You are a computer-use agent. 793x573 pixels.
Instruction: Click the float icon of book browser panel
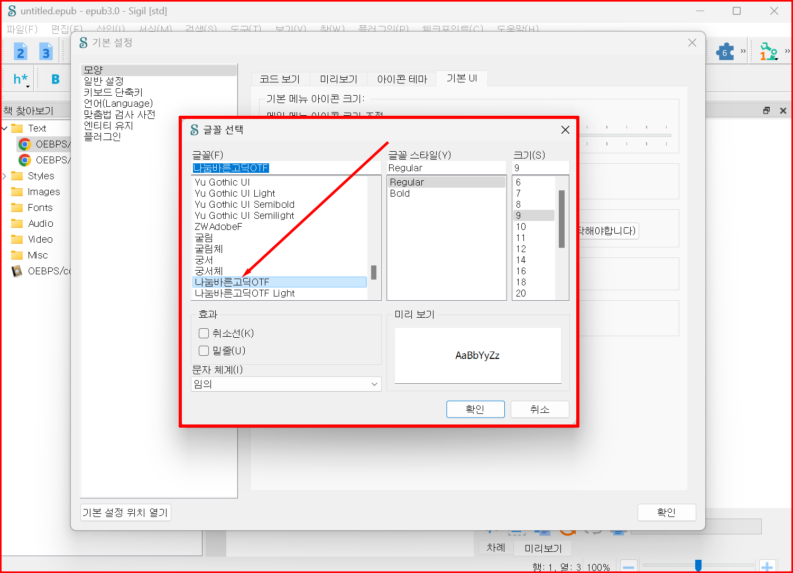[767, 110]
